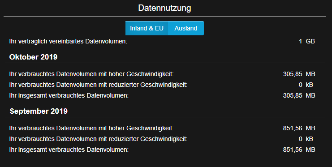Click September's hoher Geschwindigkeit usage label

[91, 128]
